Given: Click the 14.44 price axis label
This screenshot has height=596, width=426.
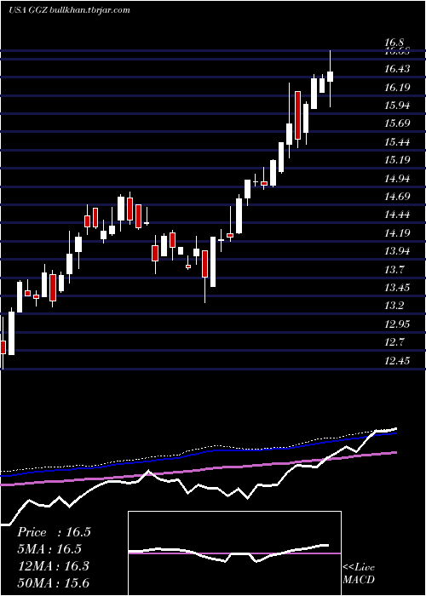Looking at the screenshot, I should tap(397, 215).
